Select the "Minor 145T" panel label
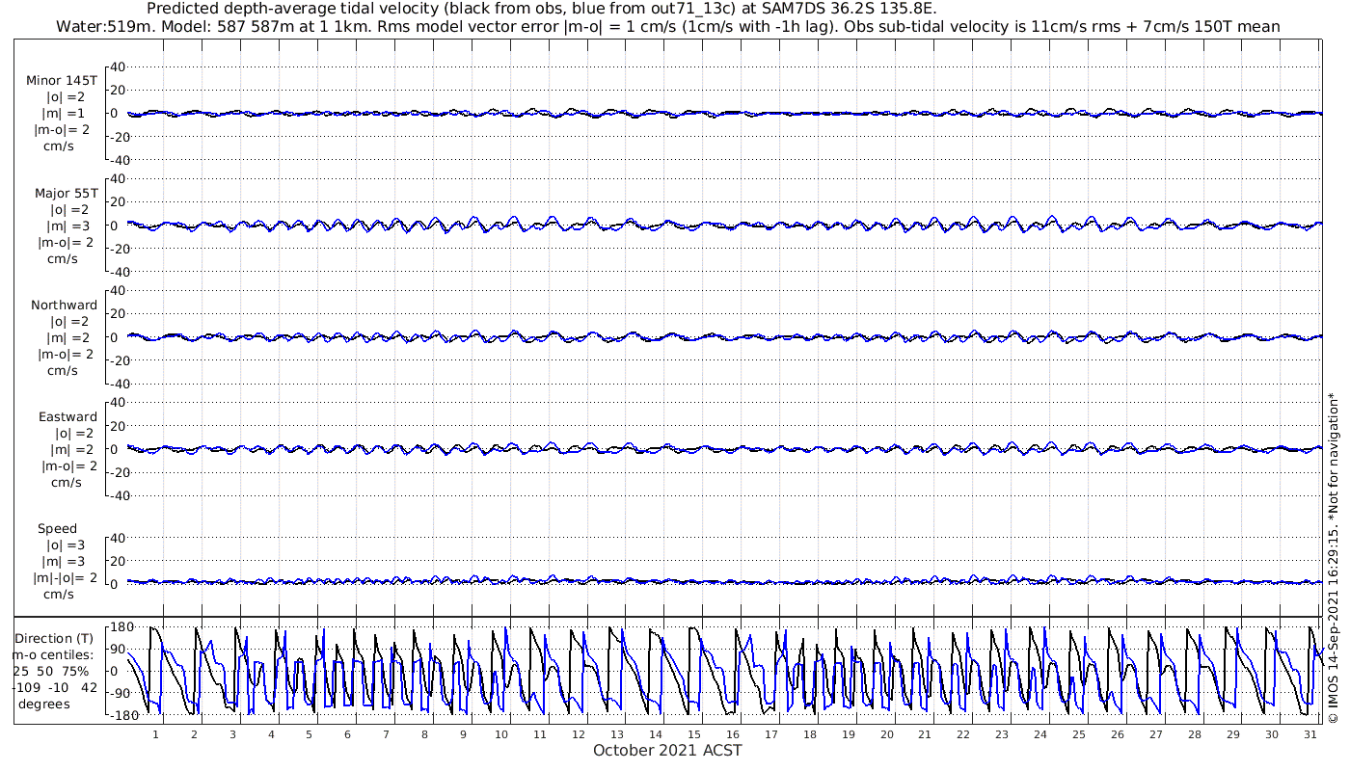This screenshot has height=771, width=1350. pyautogui.click(x=62, y=81)
